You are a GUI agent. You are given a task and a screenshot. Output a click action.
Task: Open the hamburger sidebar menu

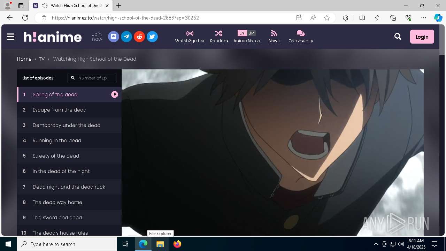[10, 37]
